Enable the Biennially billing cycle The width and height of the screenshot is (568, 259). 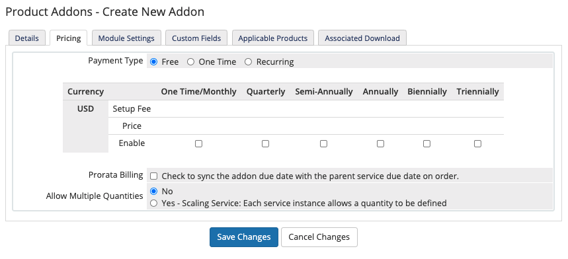(x=426, y=143)
